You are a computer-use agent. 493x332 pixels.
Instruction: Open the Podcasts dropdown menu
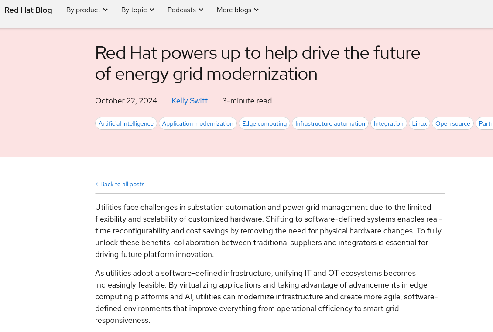[185, 10]
